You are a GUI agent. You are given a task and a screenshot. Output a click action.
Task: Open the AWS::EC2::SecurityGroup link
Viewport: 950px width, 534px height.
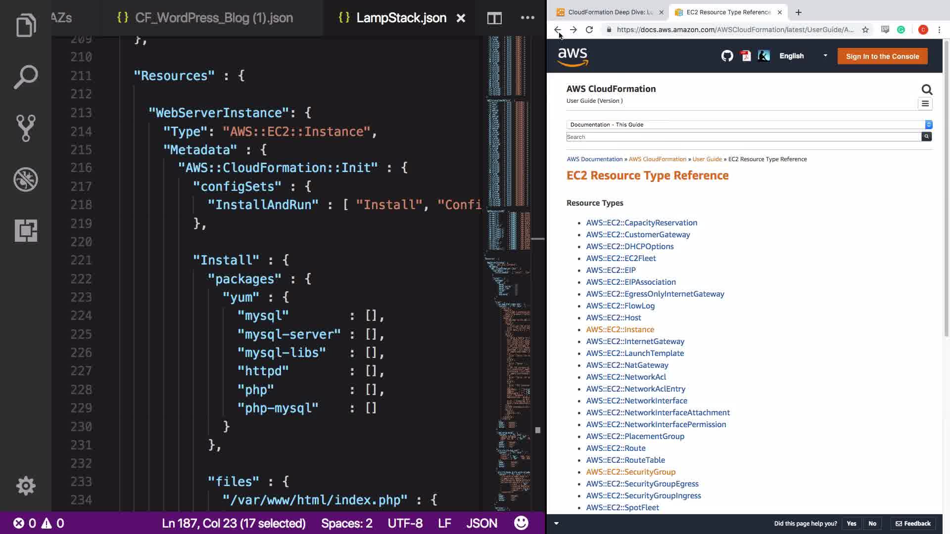pos(630,472)
